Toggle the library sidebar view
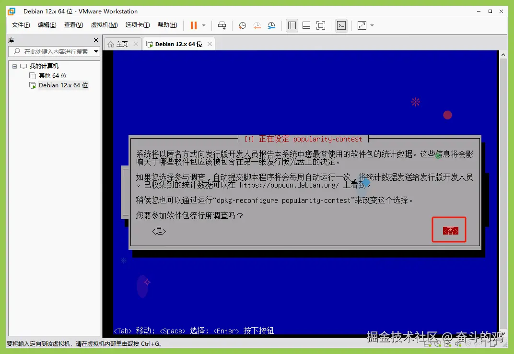Viewport: 514px width, 354px height. click(x=292, y=25)
